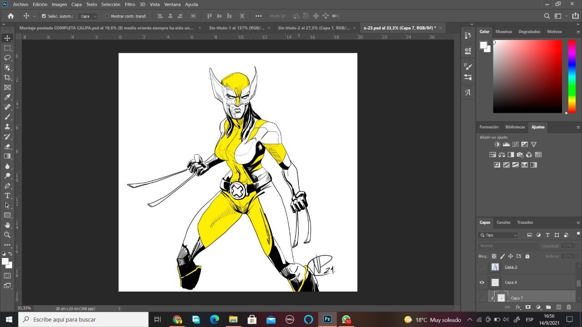The width and height of the screenshot is (582, 327).
Task: Open the Normal blend mode dropdown
Action: click(x=508, y=246)
